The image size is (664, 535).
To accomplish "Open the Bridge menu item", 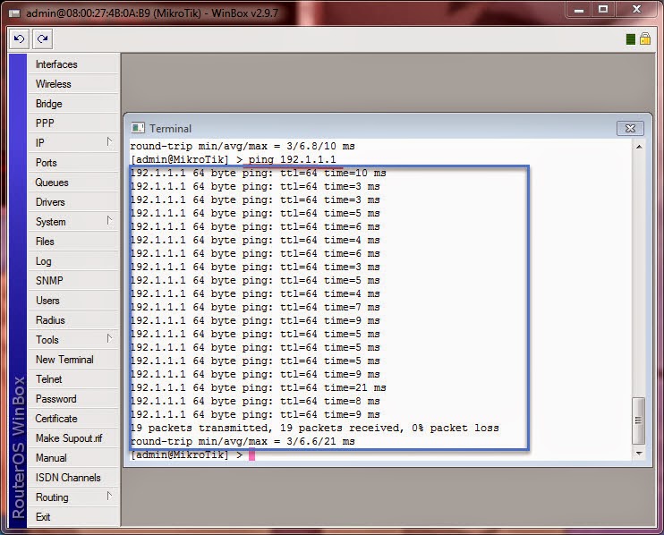I will click(x=73, y=104).
